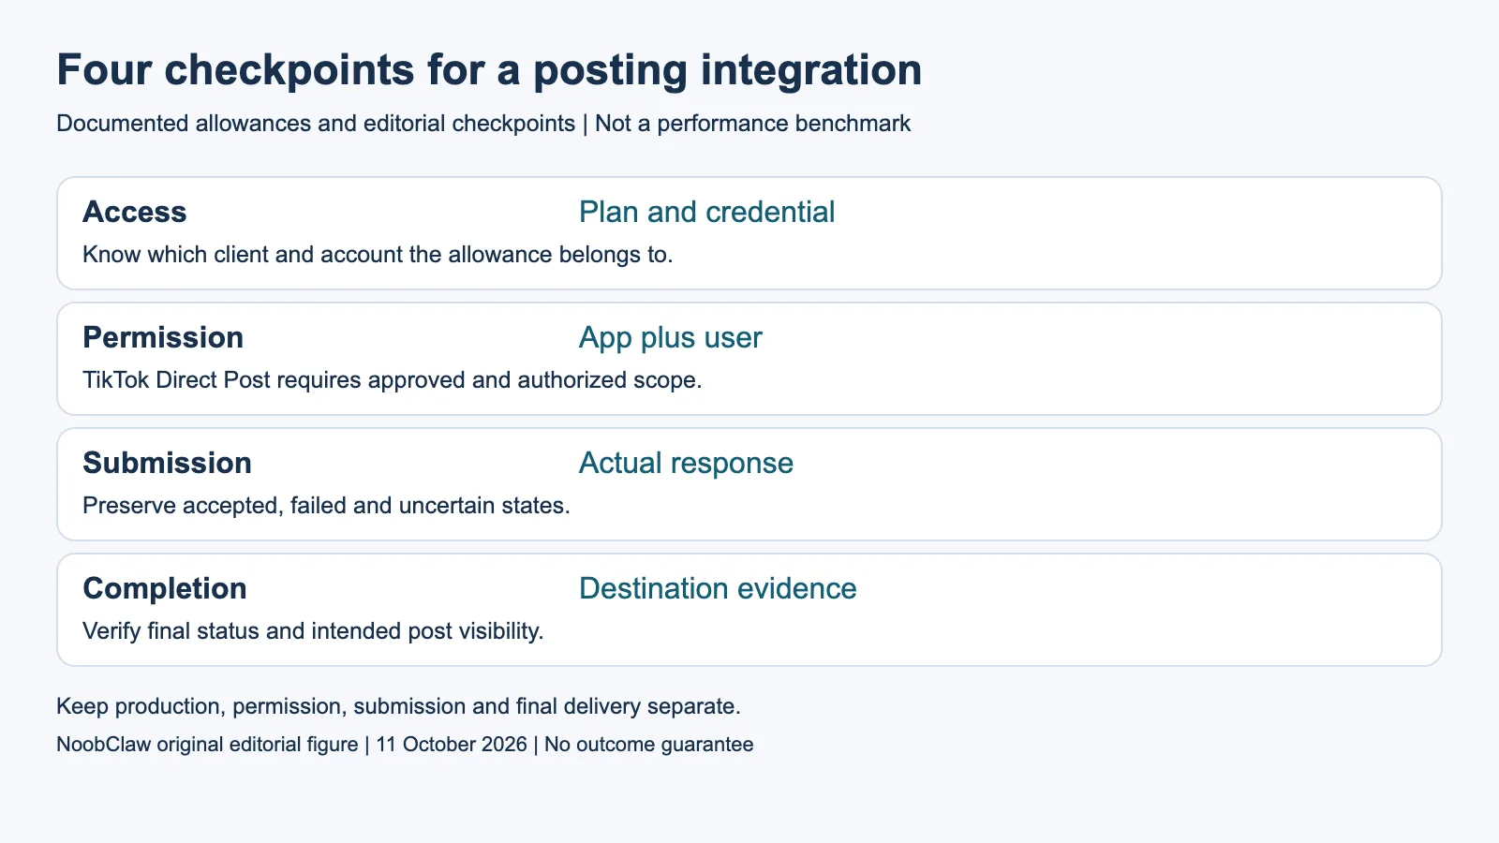The height and width of the screenshot is (843, 1499).
Task: Click "Preserve accepted, failed and uncertain states."
Action: coord(326,506)
